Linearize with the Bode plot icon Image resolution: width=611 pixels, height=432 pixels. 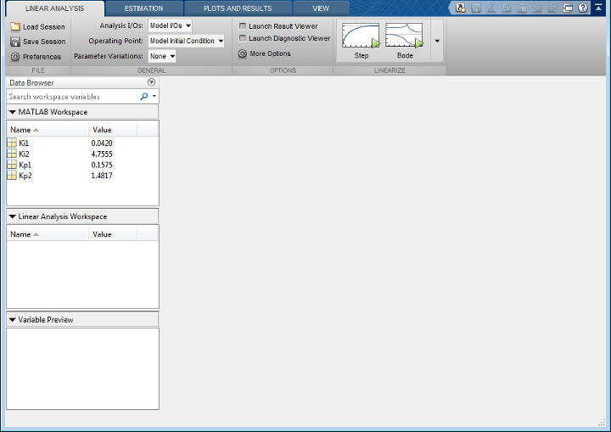point(404,36)
